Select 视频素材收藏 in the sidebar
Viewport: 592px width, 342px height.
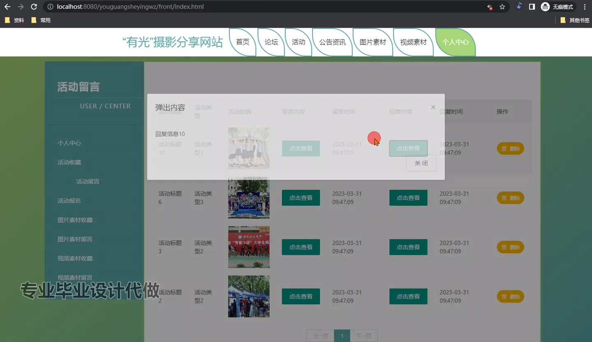point(75,259)
